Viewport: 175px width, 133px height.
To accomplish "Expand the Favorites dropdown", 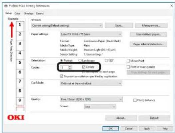I will (x=67, y=26).
